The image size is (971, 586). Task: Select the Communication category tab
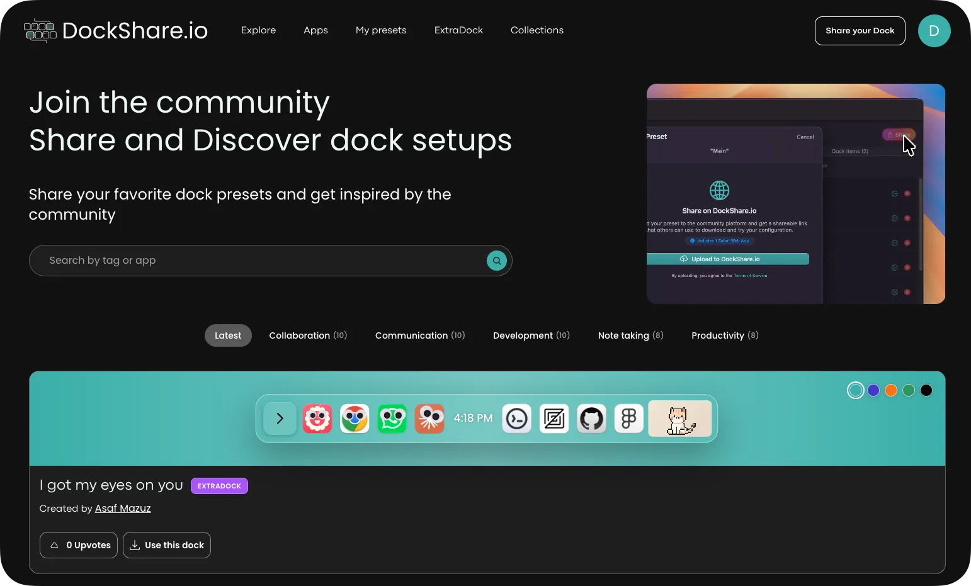click(x=420, y=335)
